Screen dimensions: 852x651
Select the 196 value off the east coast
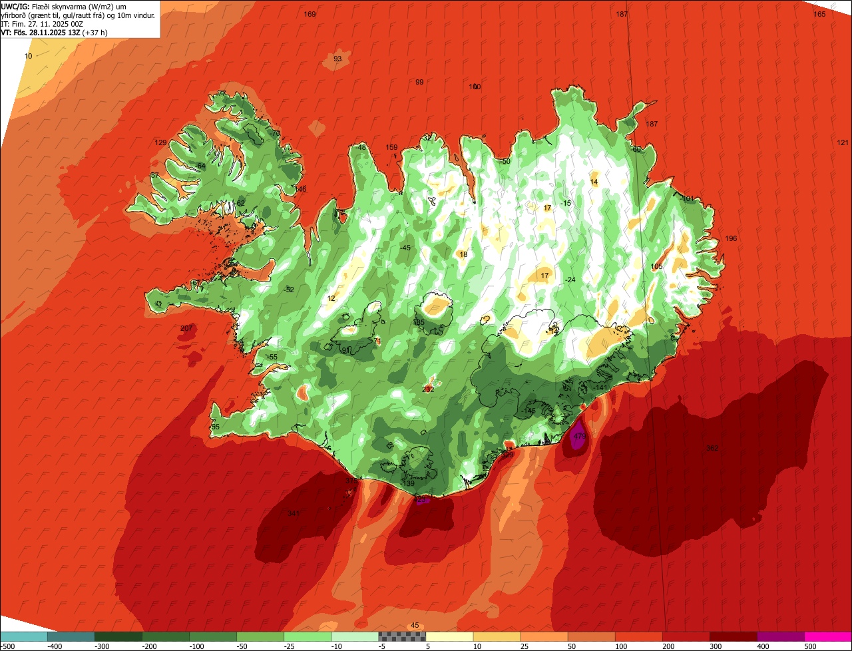(x=731, y=238)
